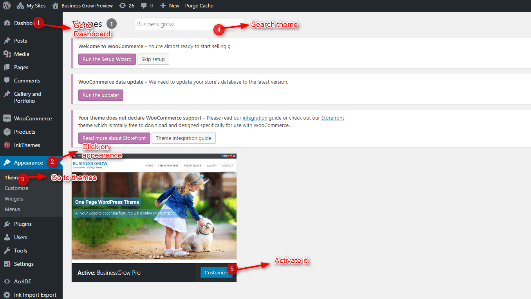Click the WooCommerce logo icon in sidebar
Screen dimensions: 531x299
7,118
